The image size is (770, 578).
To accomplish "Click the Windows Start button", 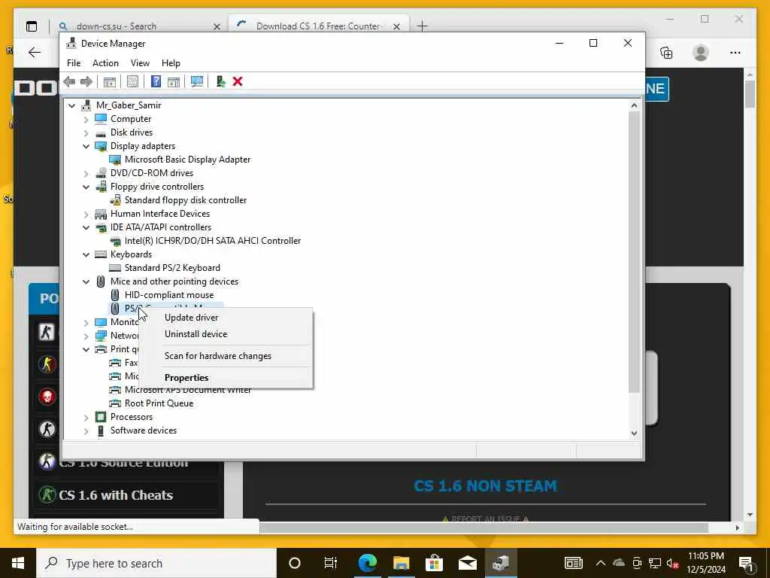I will (18, 563).
